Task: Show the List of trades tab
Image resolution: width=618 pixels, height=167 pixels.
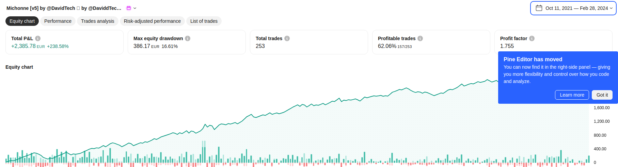Action: (x=204, y=21)
